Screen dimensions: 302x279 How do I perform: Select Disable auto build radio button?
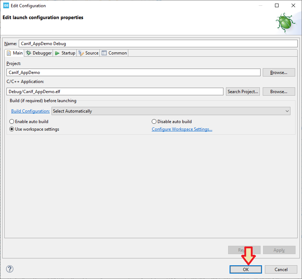172,122
